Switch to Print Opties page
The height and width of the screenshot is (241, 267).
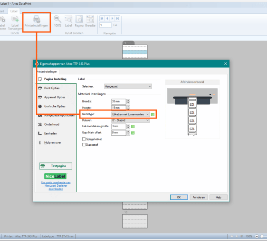click(52, 88)
